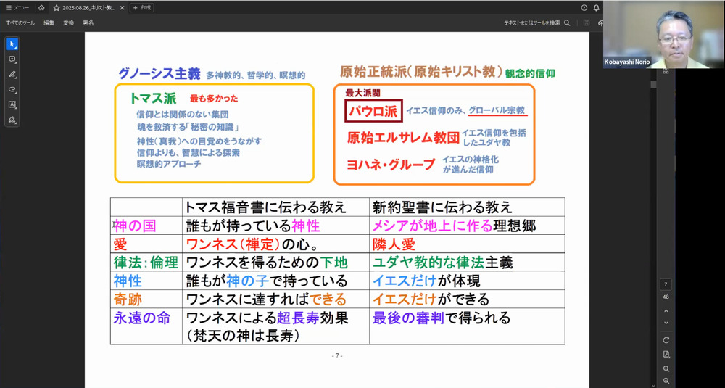The height and width of the screenshot is (388, 725).
Task: Click the scrollbar down arrow at bottom
Action: coord(653,385)
